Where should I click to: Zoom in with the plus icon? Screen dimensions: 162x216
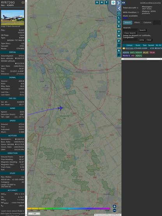click(x=114, y=206)
